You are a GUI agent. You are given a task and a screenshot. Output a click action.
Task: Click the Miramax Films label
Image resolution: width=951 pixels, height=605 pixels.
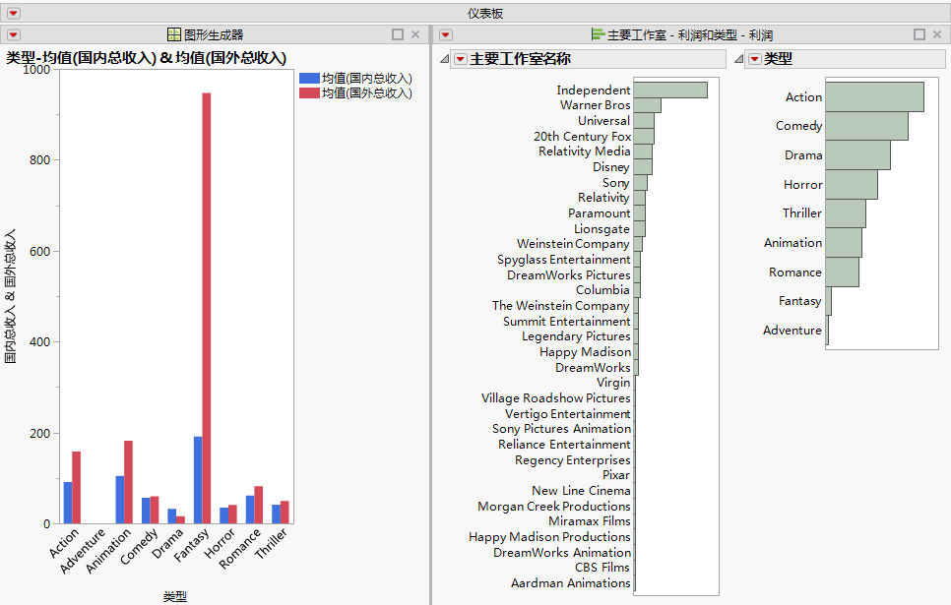click(x=590, y=521)
